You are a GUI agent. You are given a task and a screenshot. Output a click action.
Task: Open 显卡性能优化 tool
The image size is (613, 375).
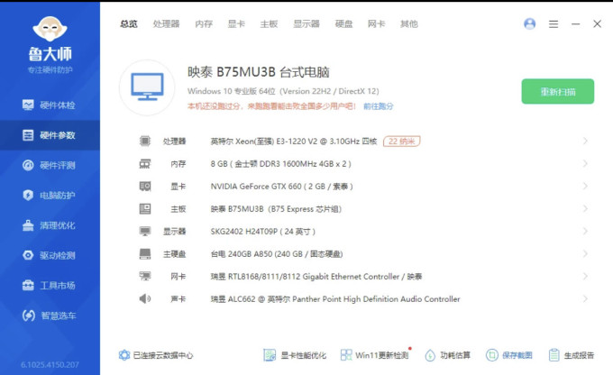(x=295, y=355)
